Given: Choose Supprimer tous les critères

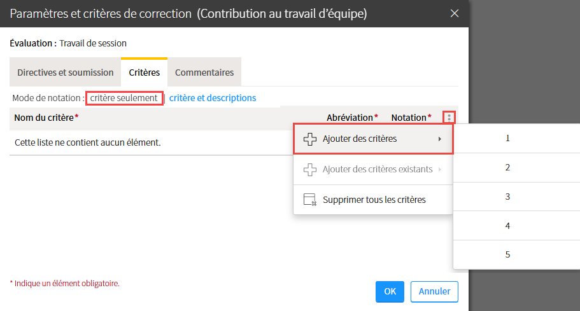Looking at the screenshot, I should pyautogui.click(x=373, y=200).
